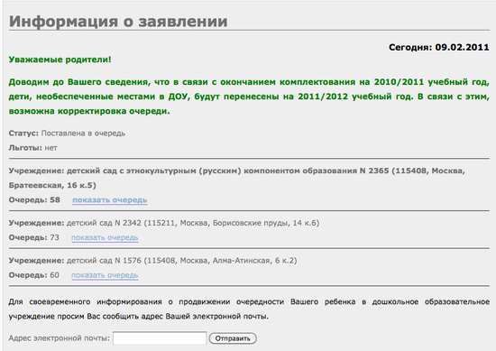Click the green line возможна корректировка очереди
Image resolution: width=496 pixels, height=351 pixels.
[x=89, y=111]
